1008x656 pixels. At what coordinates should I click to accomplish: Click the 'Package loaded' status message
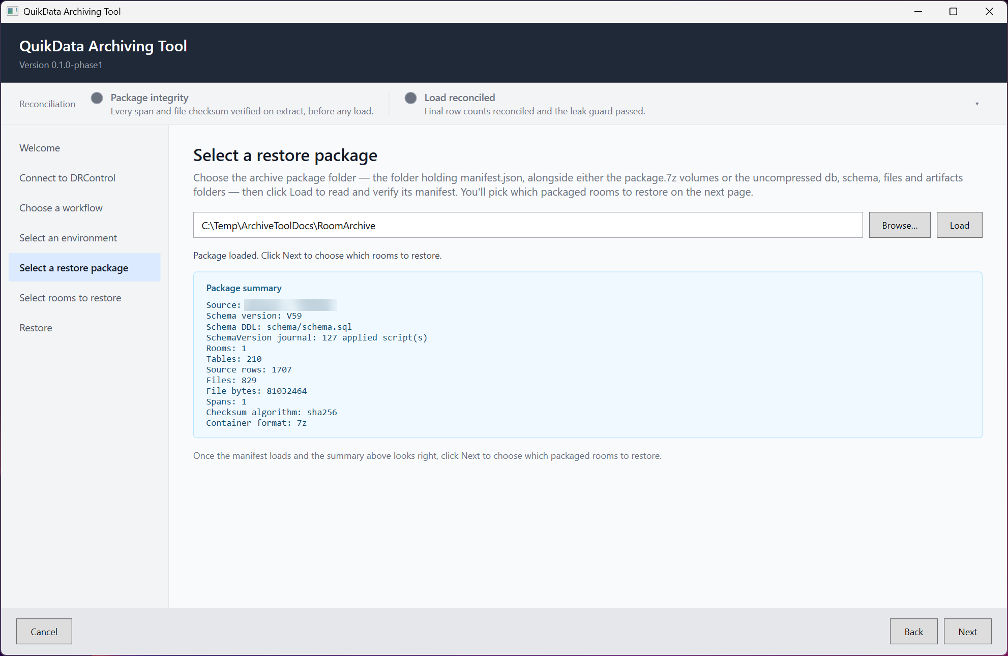(x=317, y=256)
